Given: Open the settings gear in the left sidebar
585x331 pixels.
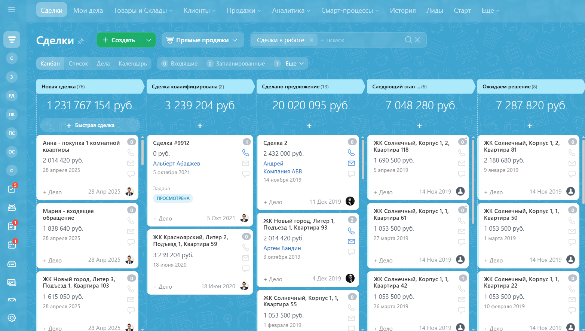Looking at the screenshot, I should [12, 318].
